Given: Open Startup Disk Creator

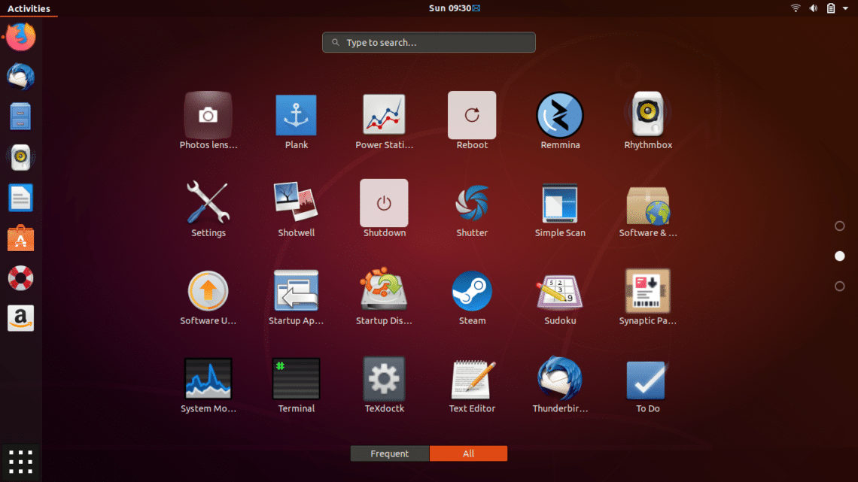Looking at the screenshot, I should click(x=384, y=291).
